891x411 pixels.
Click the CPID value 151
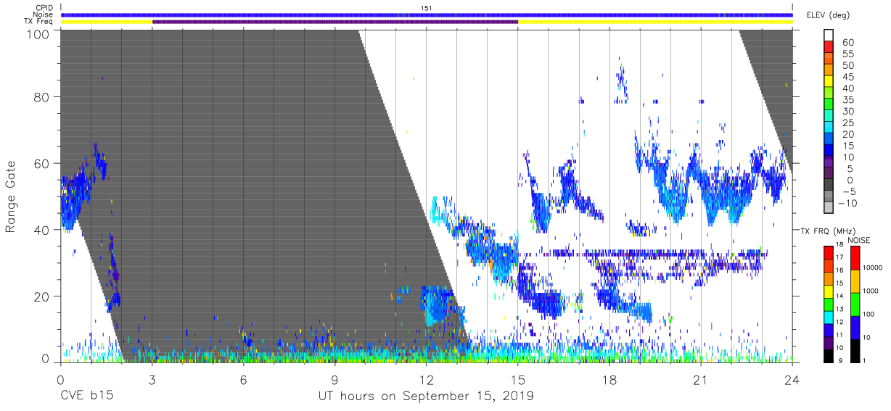pyautogui.click(x=427, y=7)
